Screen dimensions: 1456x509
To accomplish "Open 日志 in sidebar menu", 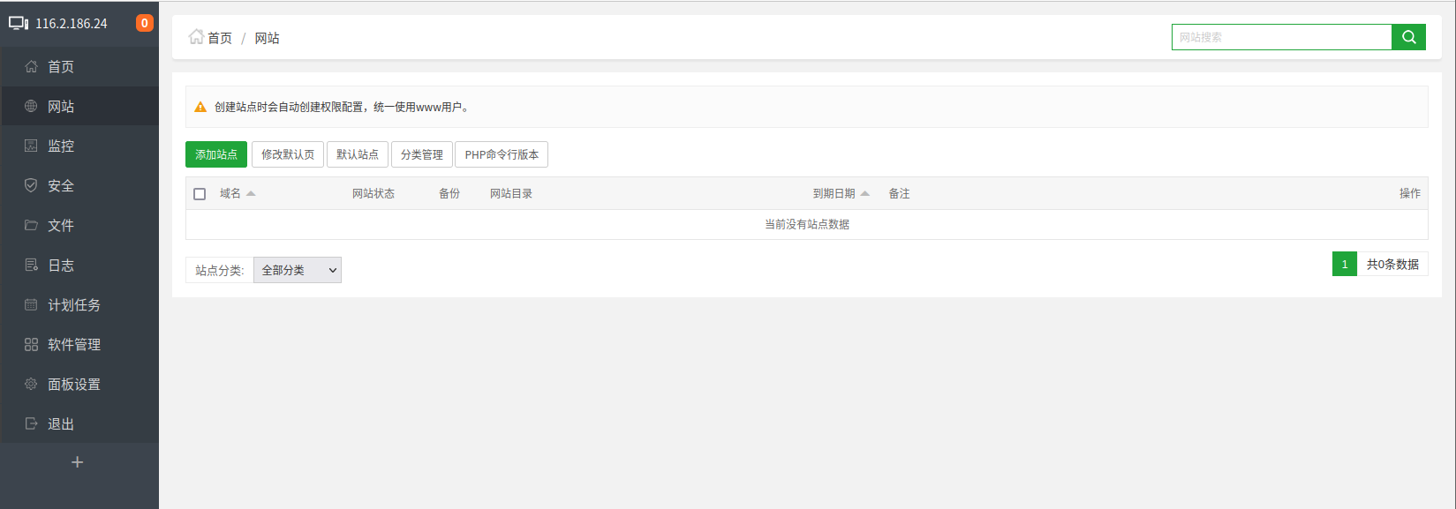I will pyautogui.click(x=79, y=265).
